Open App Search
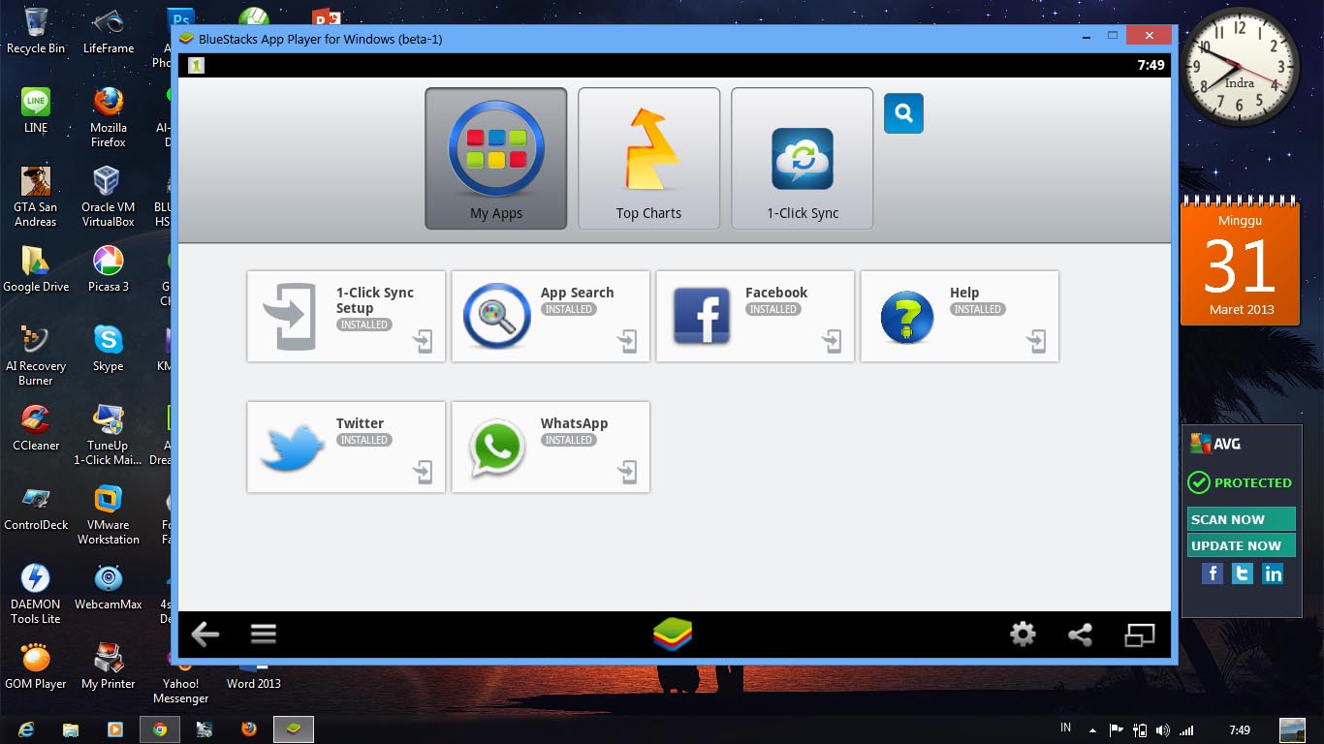Screen dimensions: 1324x744 [550, 316]
